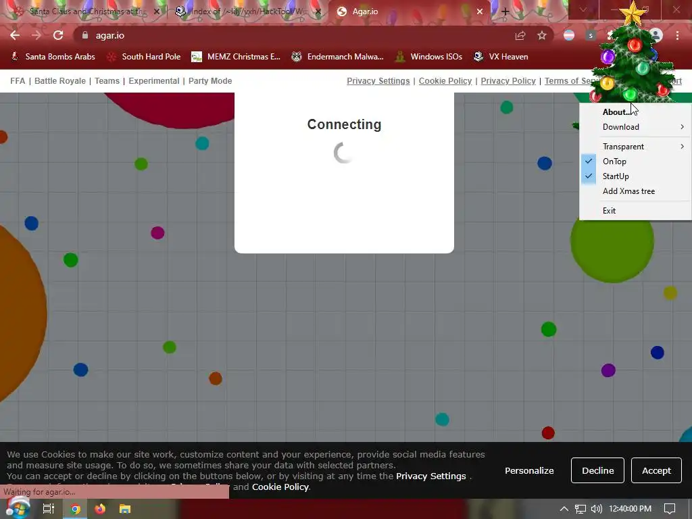Open network status tray icon
Viewport: 692px width, 519px height.
[x=580, y=509]
